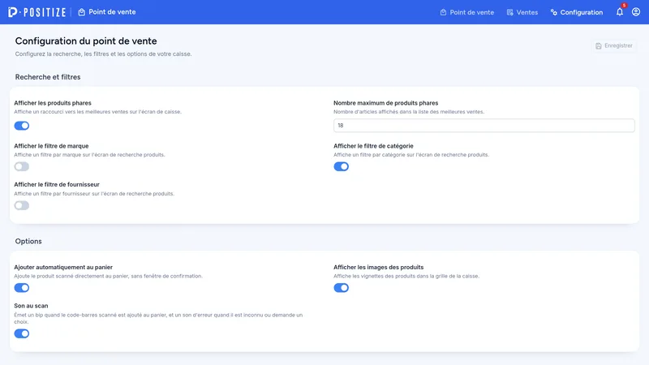This screenshot has width=649, height=365.
Task: Turn off Ajouter automatiquement au panier
Action: point(22,288)
